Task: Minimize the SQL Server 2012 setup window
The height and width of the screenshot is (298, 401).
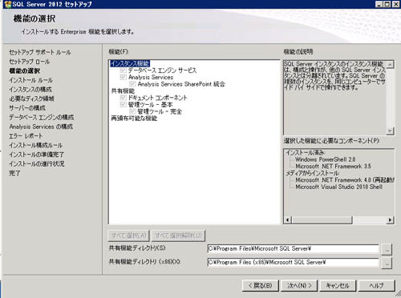Action: click(379, 4)
